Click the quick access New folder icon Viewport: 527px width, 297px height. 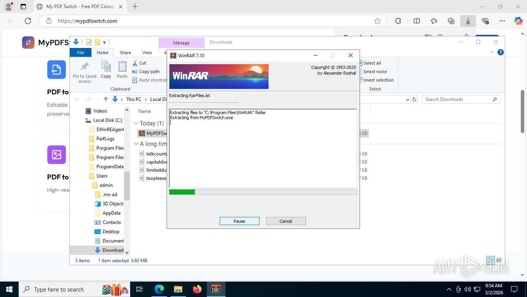coord(98,42)
